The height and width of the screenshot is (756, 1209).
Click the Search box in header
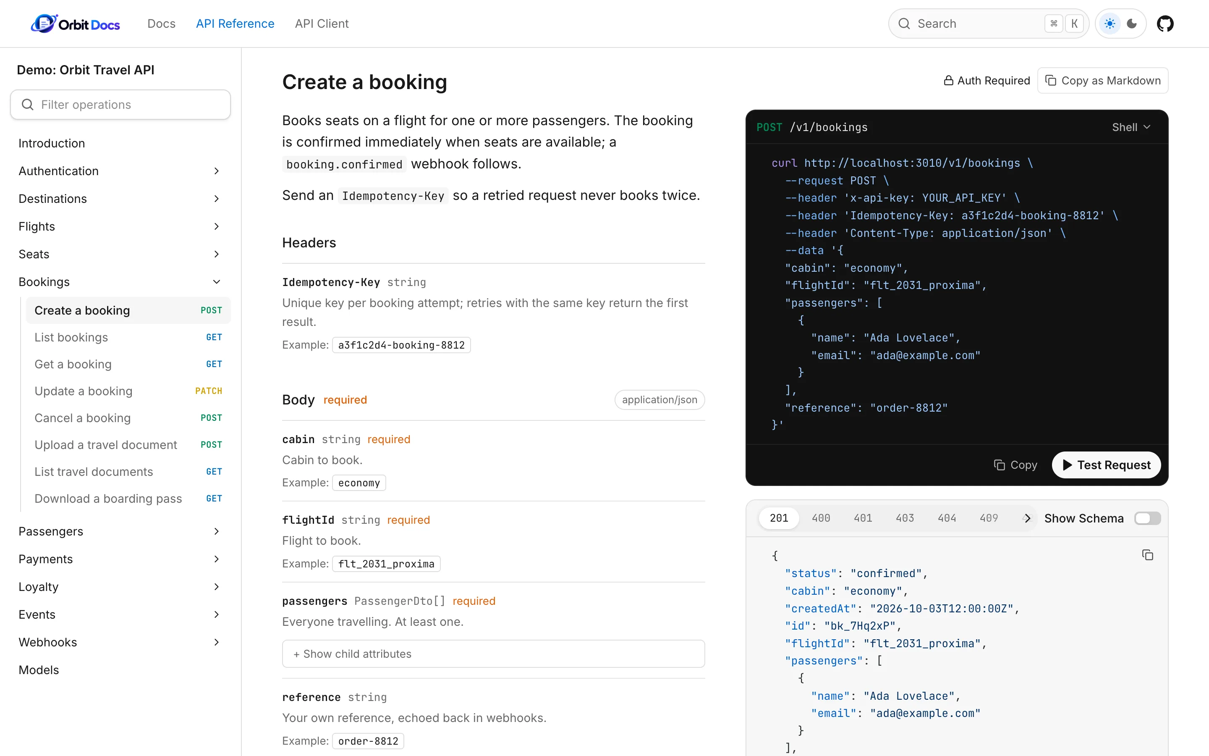coord(988,24)
